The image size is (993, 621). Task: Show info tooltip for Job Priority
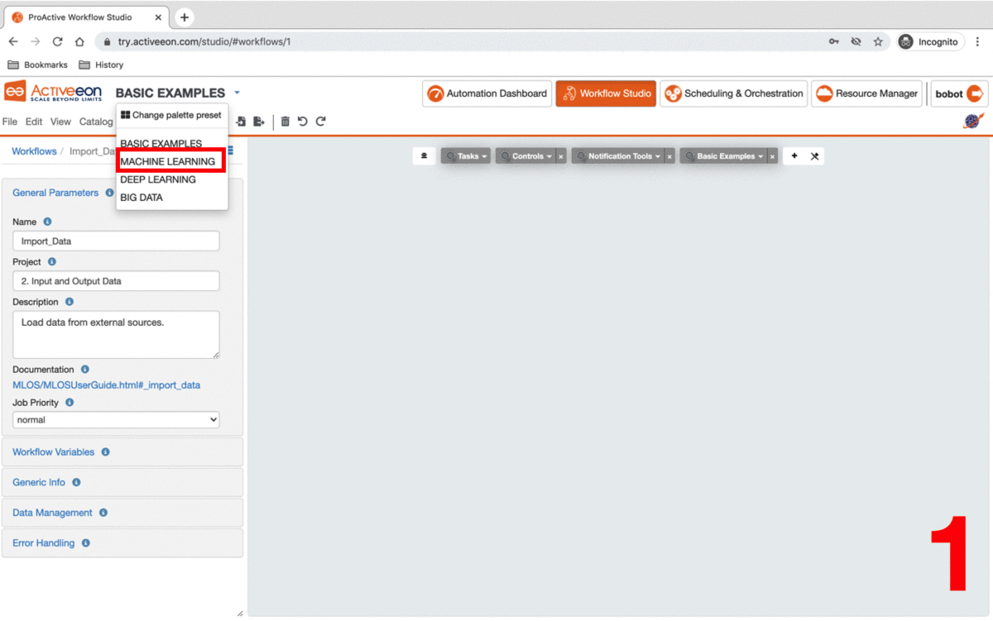pos(70,403)
